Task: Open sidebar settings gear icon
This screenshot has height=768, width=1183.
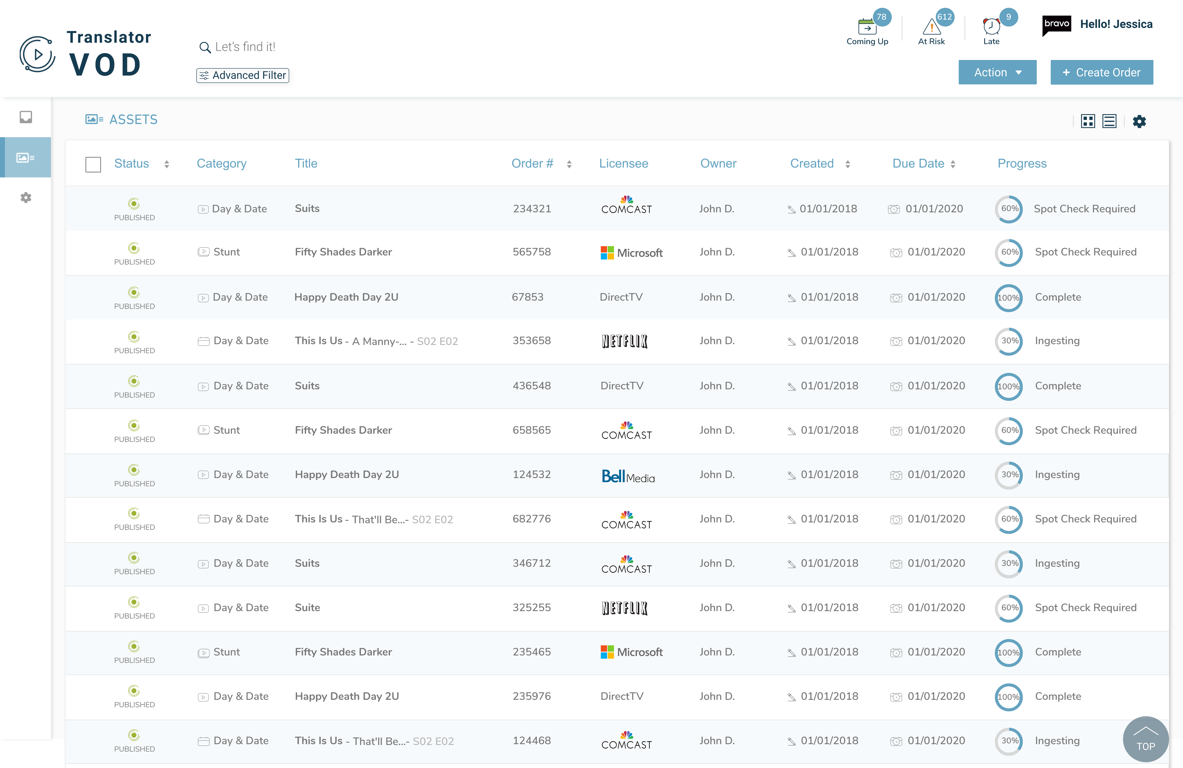Action: tap(26, 198)
